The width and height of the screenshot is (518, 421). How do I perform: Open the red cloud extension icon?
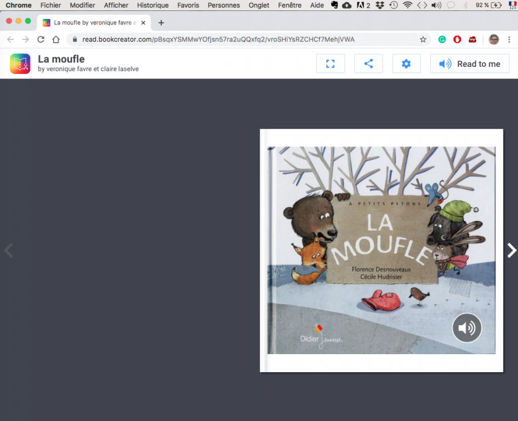click(473, 39)
